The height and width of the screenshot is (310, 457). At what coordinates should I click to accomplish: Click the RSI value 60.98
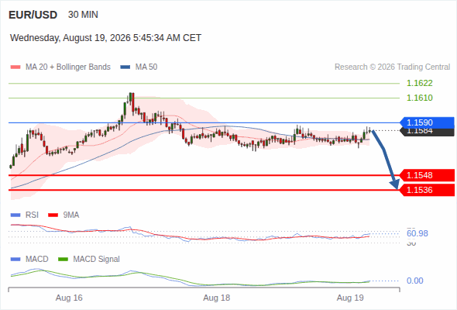[417, 233]
